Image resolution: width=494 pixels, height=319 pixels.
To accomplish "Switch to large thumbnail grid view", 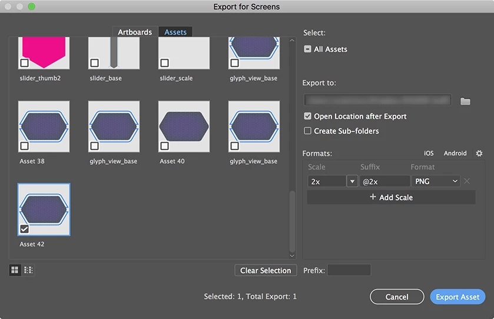I will [15, 270].
